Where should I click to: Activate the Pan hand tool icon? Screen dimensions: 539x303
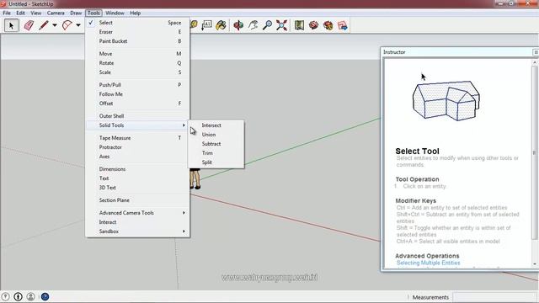pos(253,25)
